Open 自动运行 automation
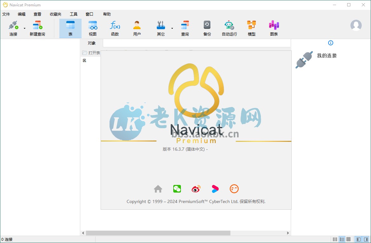The image size is (371, 243). click(229, 28)
